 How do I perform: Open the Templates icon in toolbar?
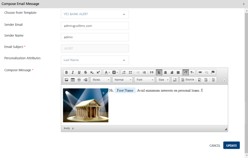coord(213,80)
